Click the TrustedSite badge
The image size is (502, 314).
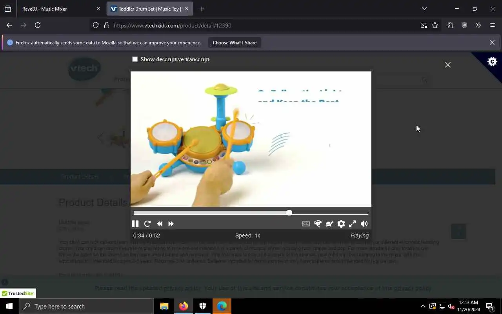(18, 294)
